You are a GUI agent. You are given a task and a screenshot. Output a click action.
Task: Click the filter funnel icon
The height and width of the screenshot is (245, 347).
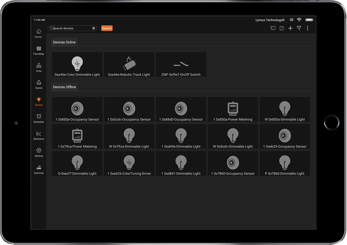tap(299, 28)
